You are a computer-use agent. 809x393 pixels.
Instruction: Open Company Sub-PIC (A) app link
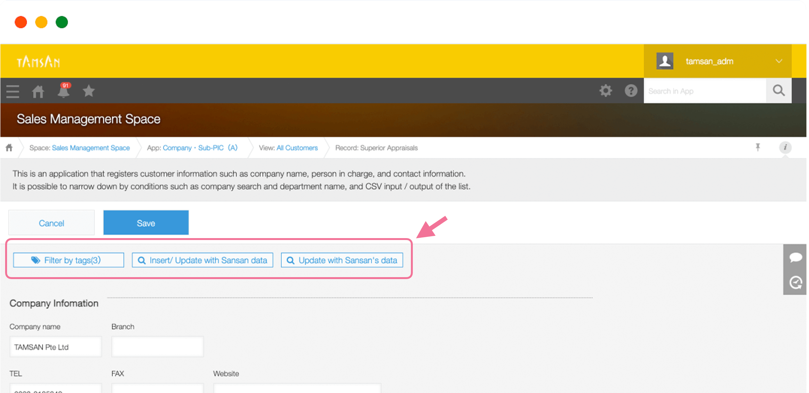[x=200, y=148]
